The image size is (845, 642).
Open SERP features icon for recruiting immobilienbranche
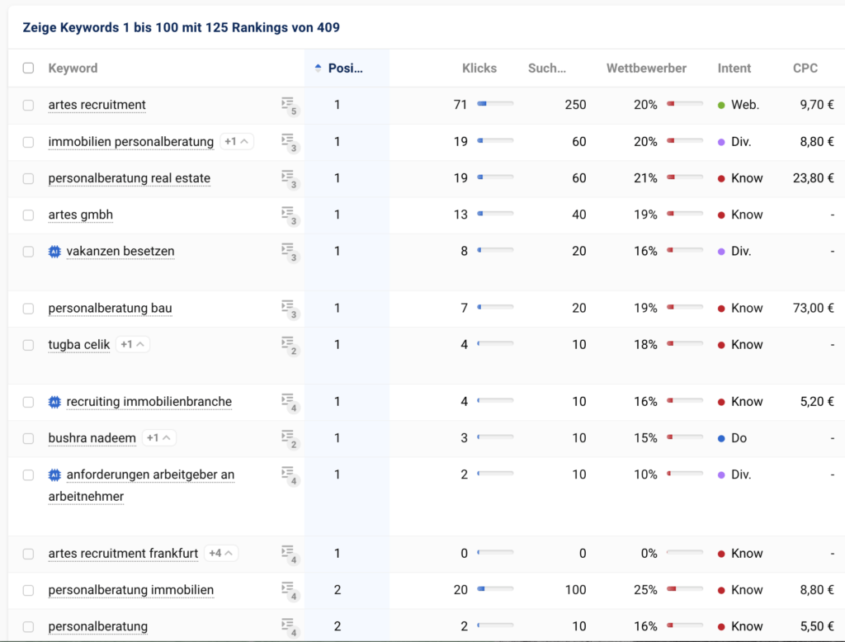point(290,402)
